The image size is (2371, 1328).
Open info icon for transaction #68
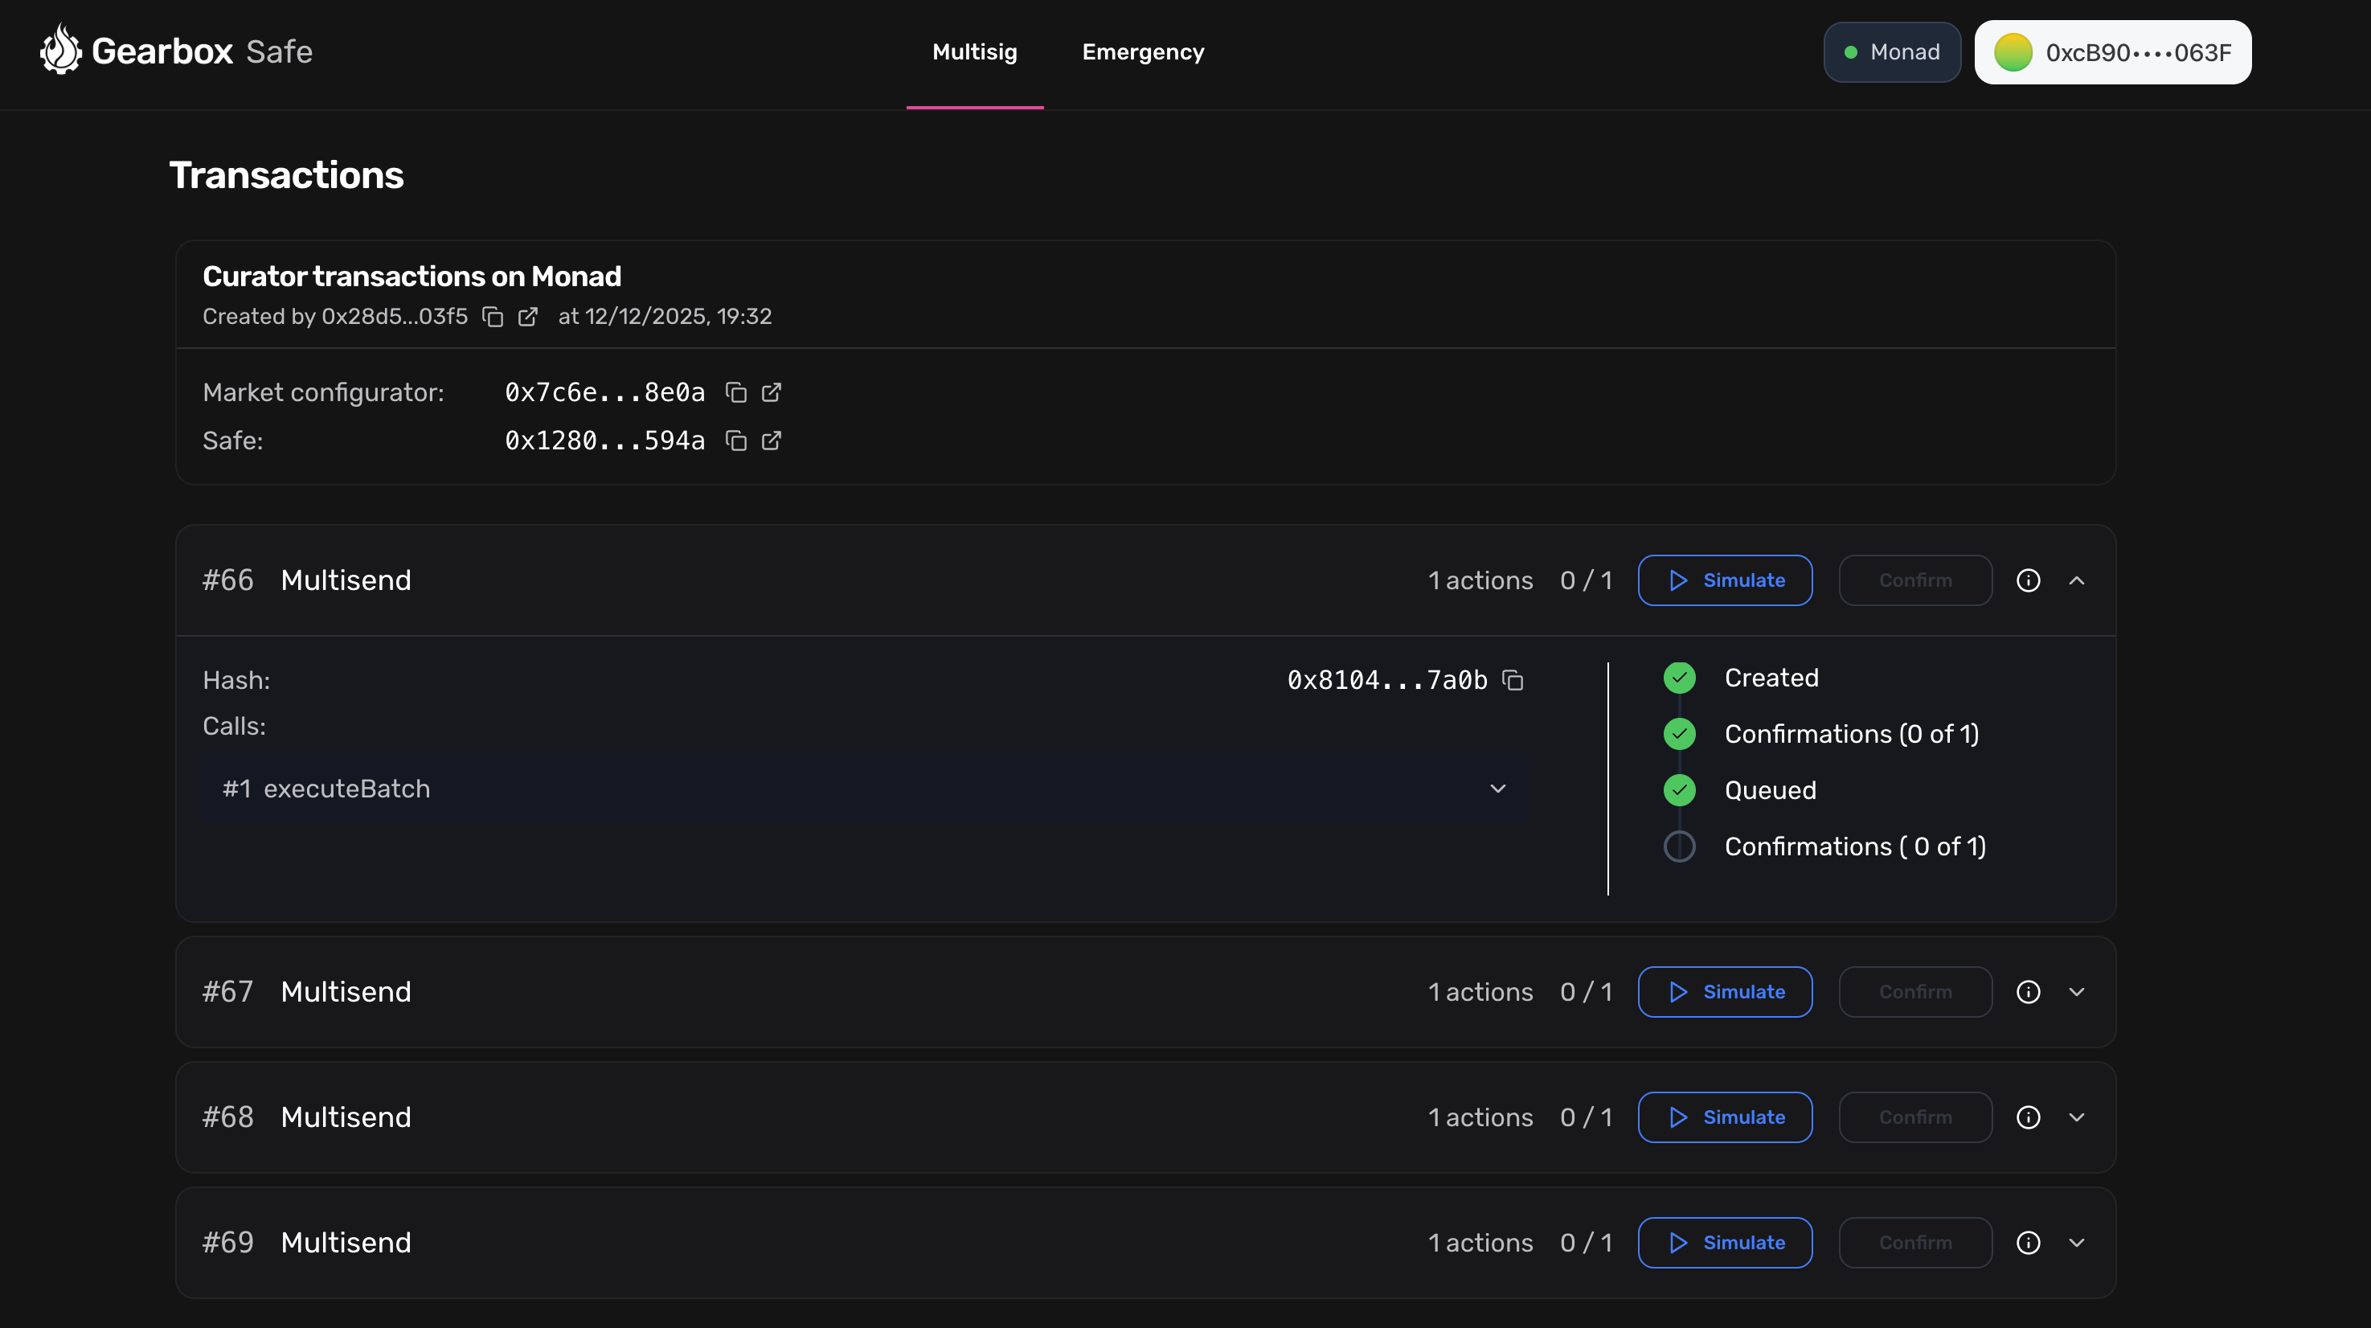[x=2028, y=1117]
